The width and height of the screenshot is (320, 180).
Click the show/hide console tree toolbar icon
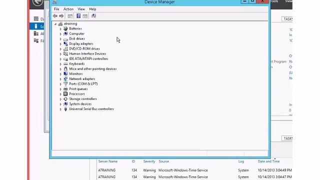click(x=70, y=16)
